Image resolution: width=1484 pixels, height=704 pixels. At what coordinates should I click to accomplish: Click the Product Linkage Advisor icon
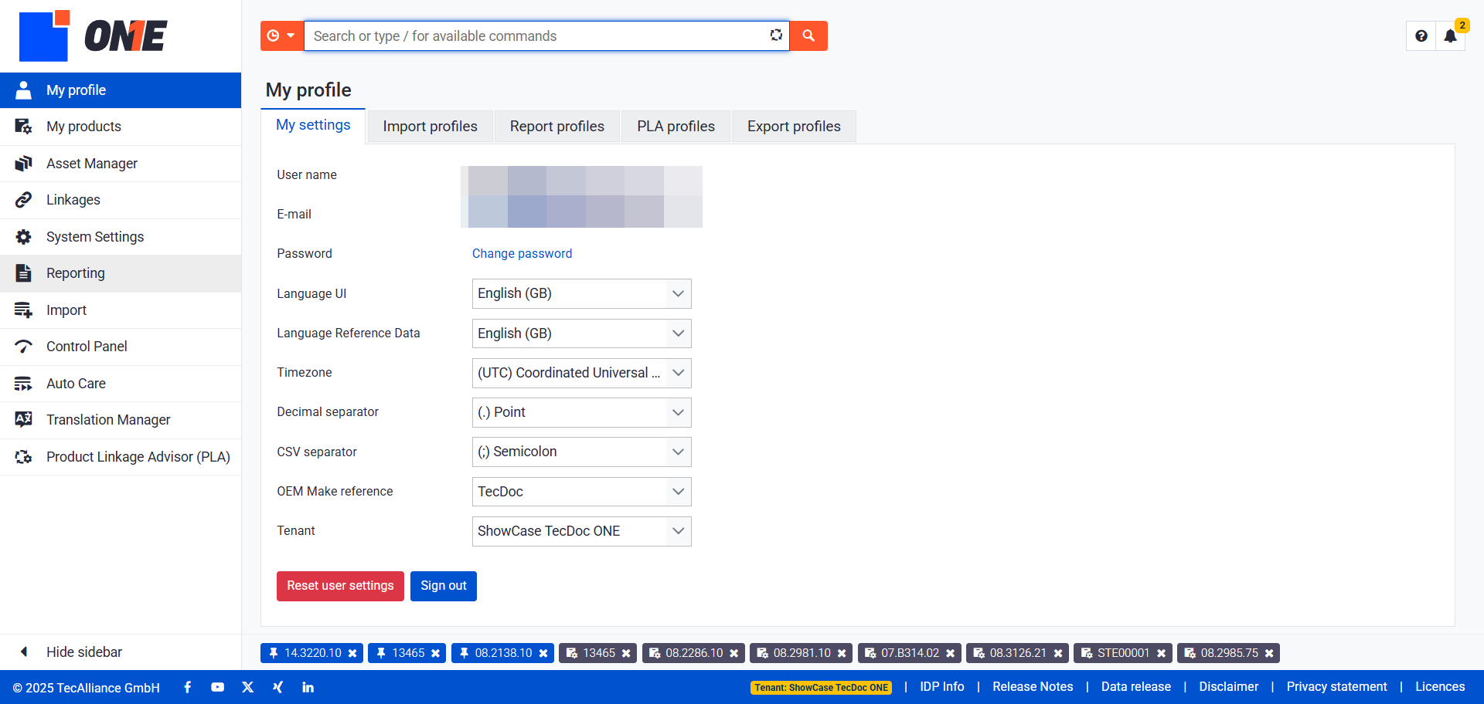[24, 457]
